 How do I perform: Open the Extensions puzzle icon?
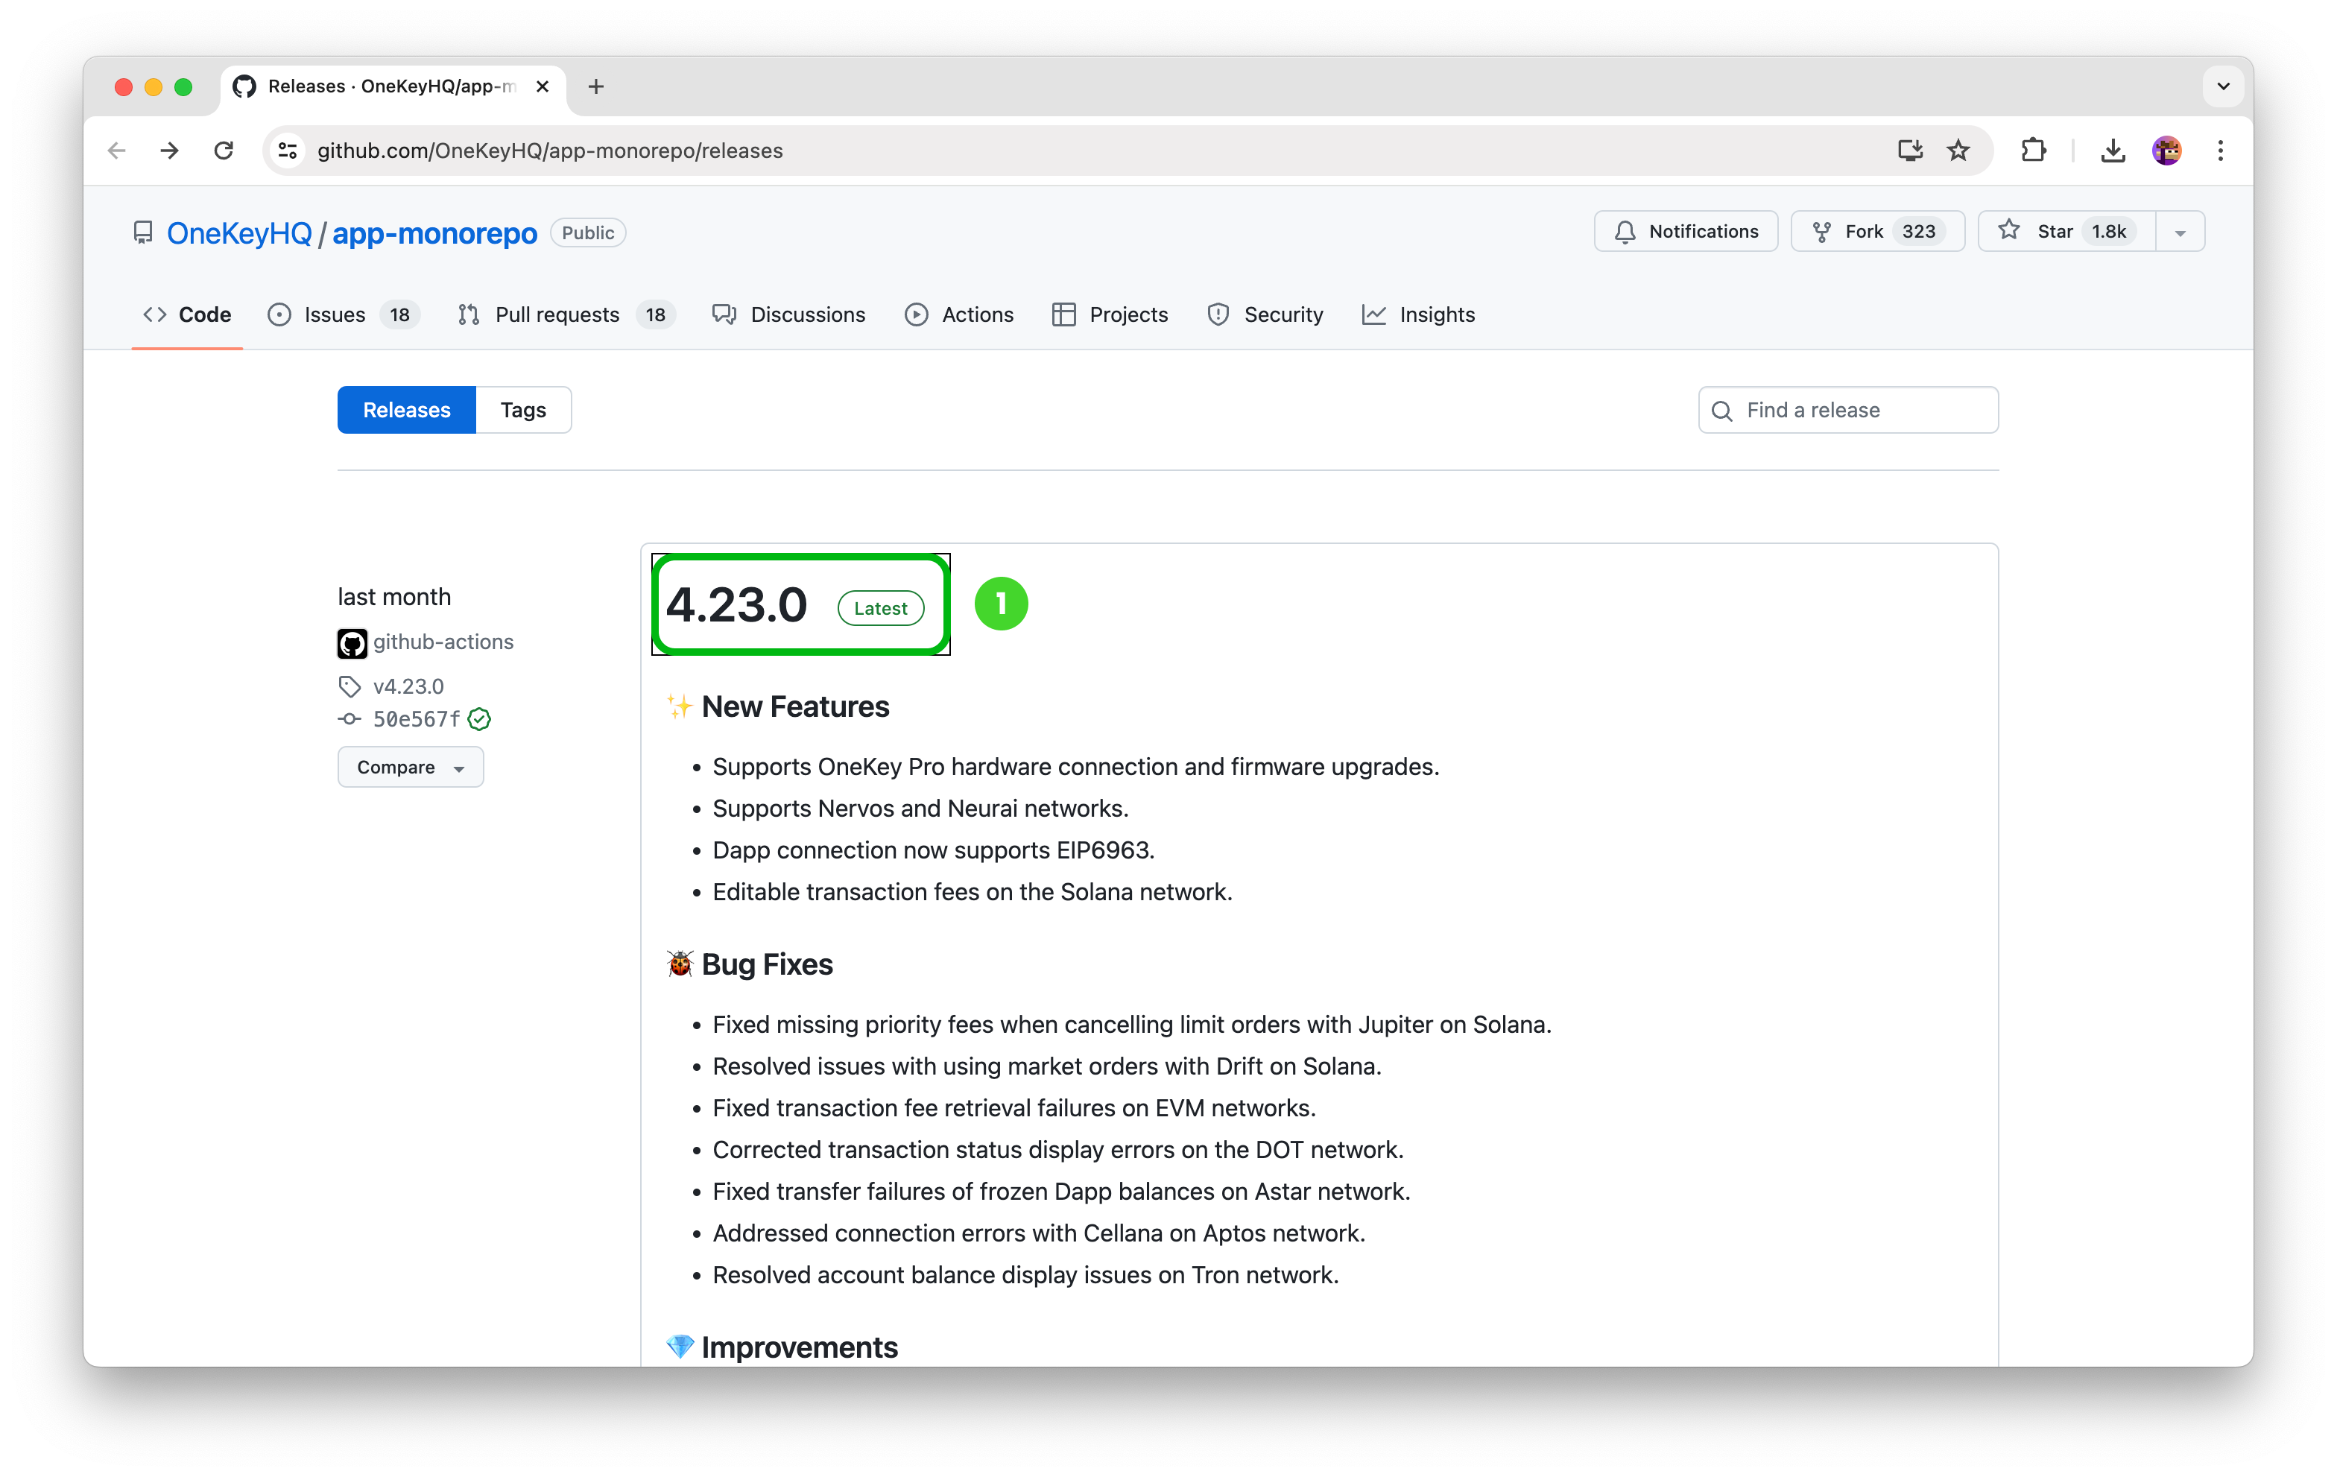2033,151
